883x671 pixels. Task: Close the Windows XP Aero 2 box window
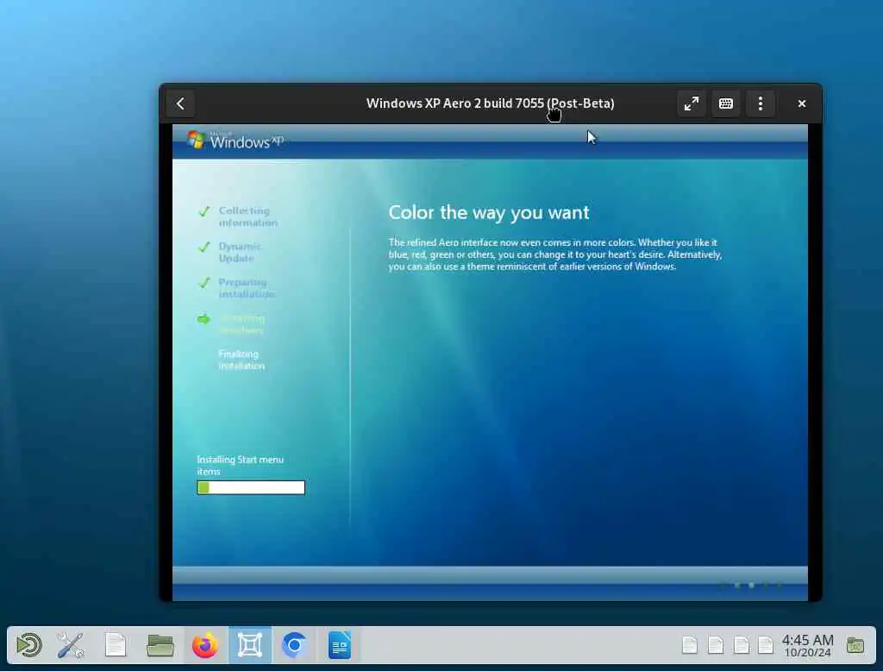pyautogui.click(x=801, y=103)
